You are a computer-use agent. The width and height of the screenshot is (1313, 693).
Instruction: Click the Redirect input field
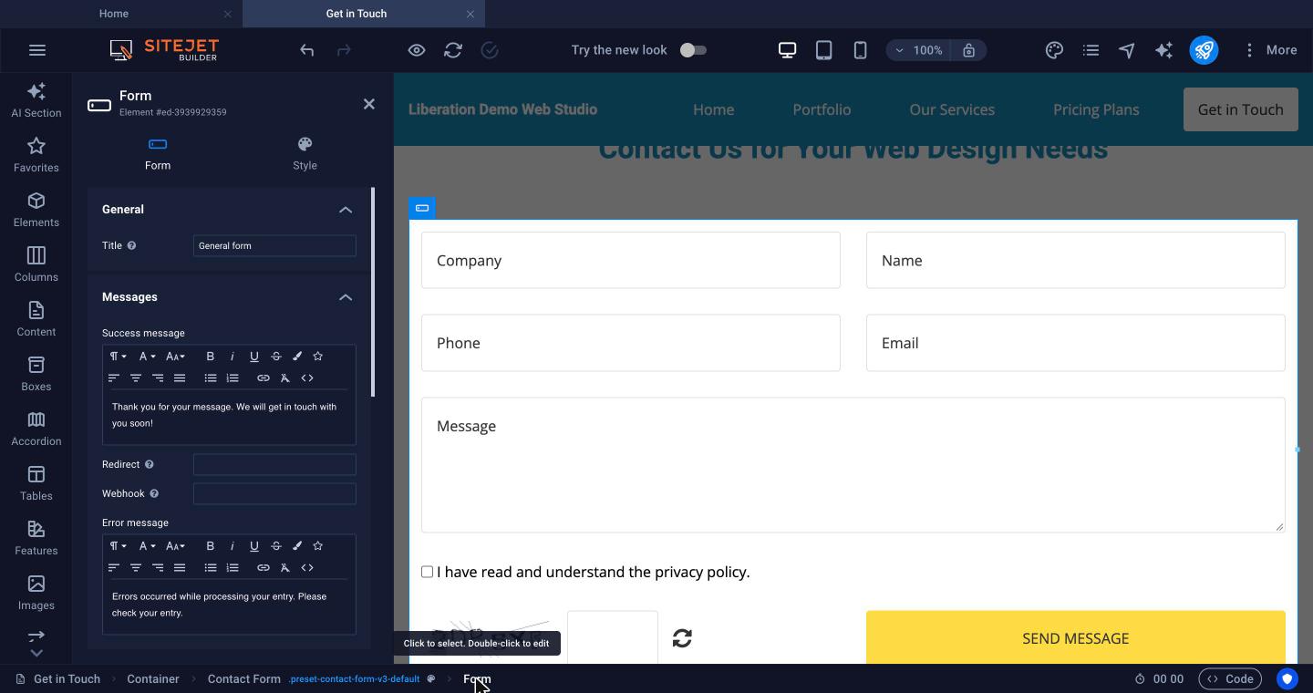(x=274, y=464)
